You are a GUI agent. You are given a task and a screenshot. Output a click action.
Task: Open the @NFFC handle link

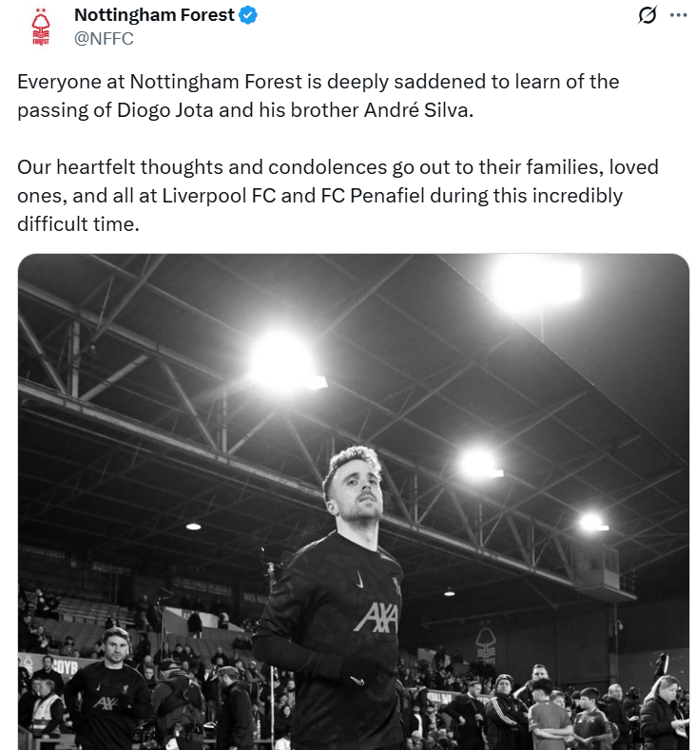coord(104,38)
